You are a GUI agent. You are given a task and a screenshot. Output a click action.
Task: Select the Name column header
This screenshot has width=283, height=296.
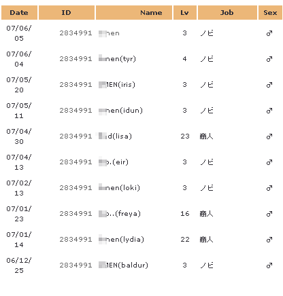click(134, 13)
